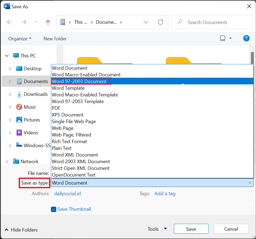Choose Word Template file type
256x239 pixels.
point(152,88)
